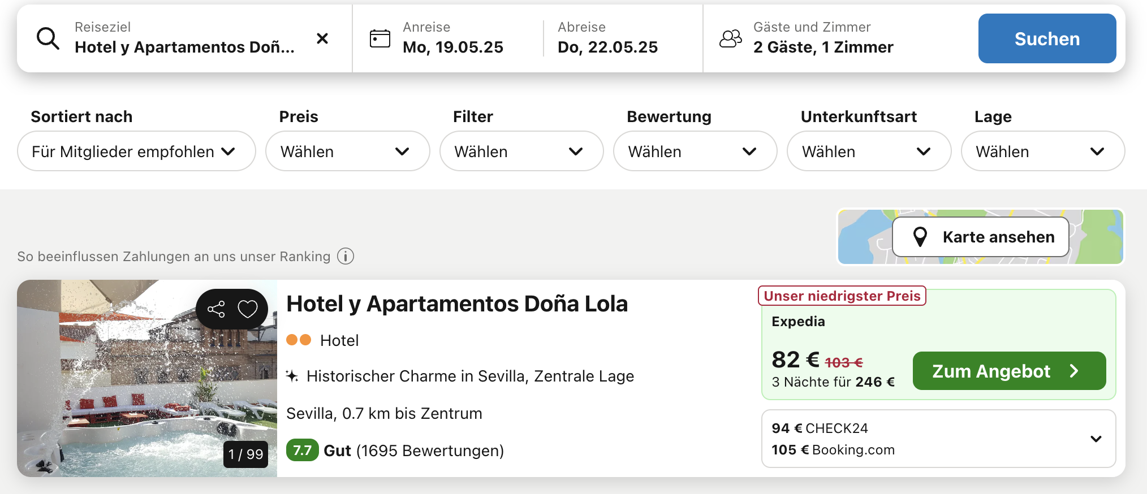Toggle the heart favorite on Doña Lola
Viewport: 1147px width, 494px height.
tap(248, 309)
